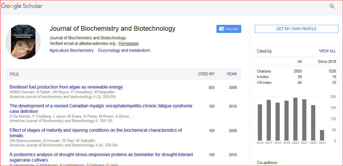Open Biodiesel fuel production from algae article
The height and width of the screenshot is (166, 343).
(66, 87)
